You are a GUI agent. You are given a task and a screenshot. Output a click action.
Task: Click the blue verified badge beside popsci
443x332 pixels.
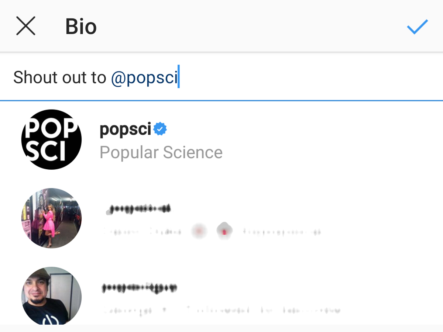pyautogui.click(x=160, y=129)
